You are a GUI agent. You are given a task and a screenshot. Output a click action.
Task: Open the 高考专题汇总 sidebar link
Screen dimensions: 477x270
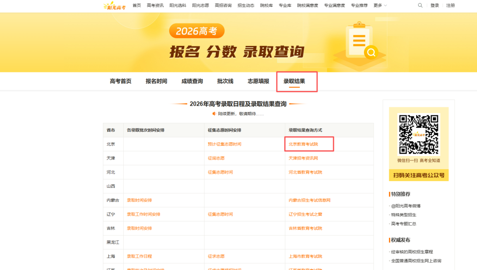pos(404,224)
